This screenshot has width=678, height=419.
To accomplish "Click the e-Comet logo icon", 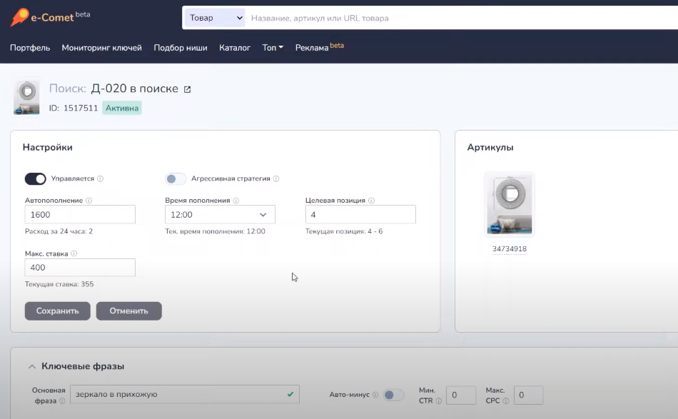I will point(20,17).
